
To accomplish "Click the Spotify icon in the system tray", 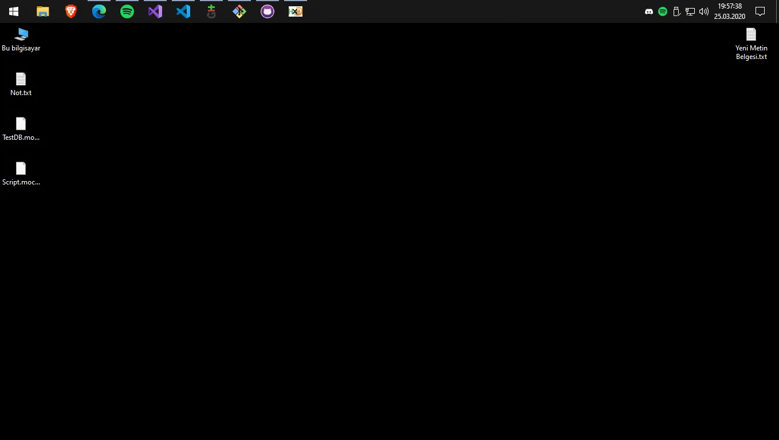I will click(x=662, y=11).
